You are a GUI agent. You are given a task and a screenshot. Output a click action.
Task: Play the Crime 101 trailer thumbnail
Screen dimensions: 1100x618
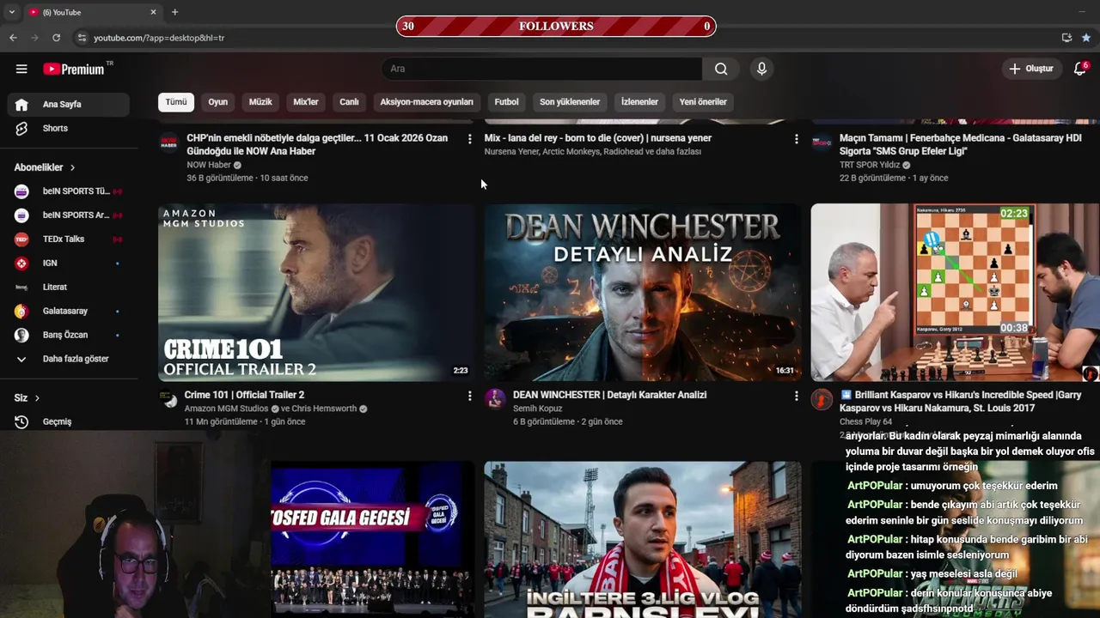tap(316, 292)
